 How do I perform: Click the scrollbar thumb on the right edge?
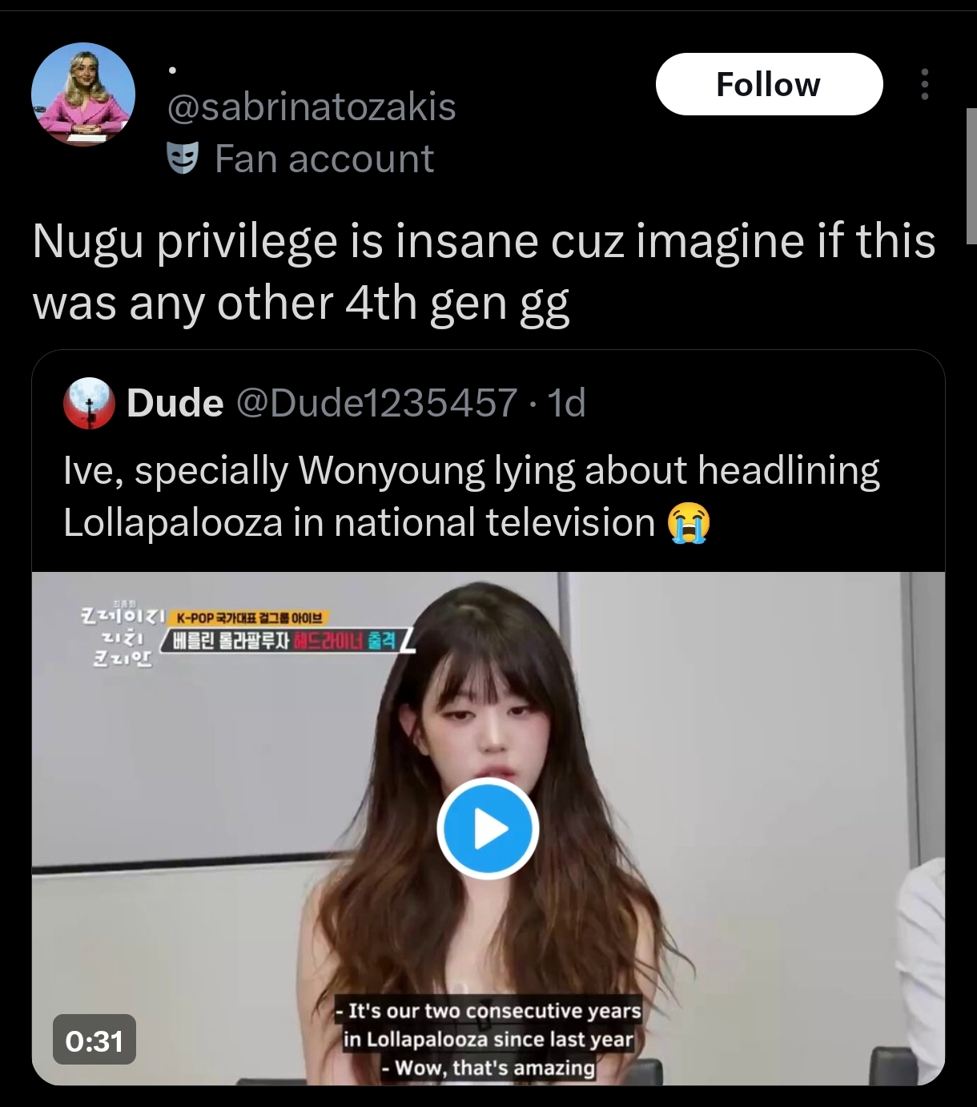click(971, 175)
